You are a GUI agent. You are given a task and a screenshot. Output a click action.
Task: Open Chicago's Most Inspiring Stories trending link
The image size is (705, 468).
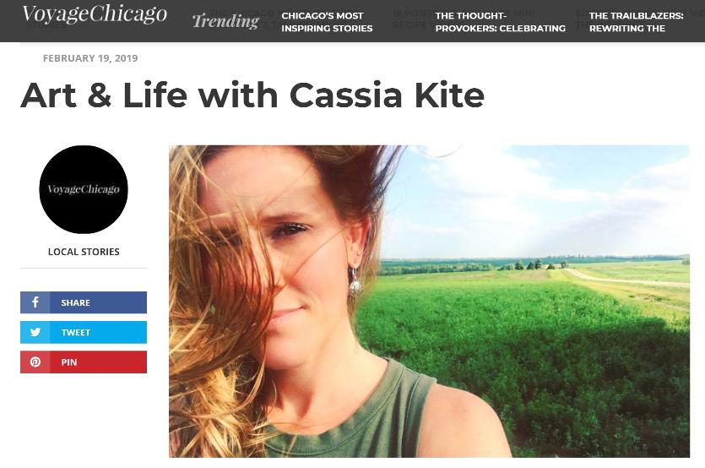coord(327,22)
